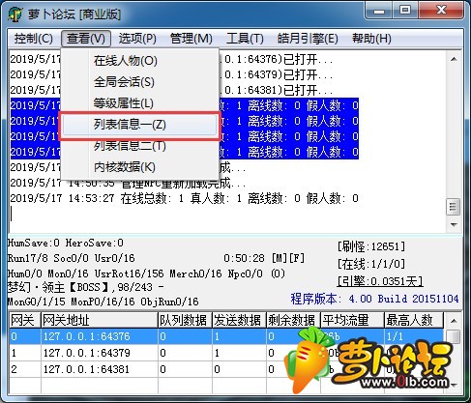Click the 梦幻·领主【BOSS】status line
Image resolution: width=471 pixels, height=403 pixels.
tap(86, 287)
